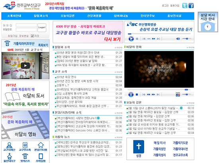Stop the 이달의 영화 movie player
Screen dimensions: 219x163
click(x=137, y=95)
